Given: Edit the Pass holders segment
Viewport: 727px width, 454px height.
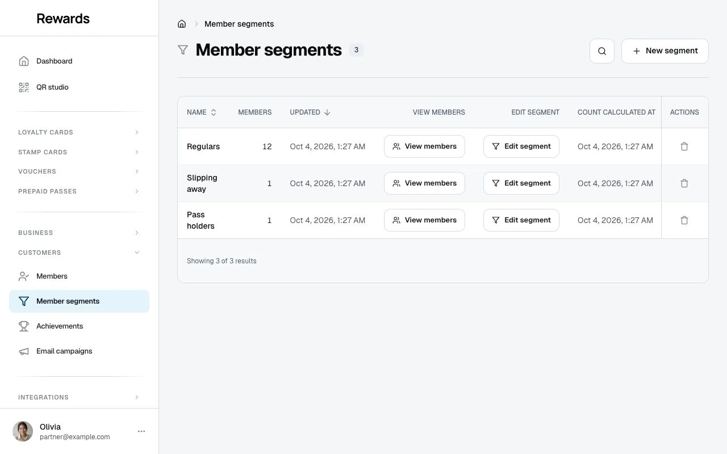Looking at the screenshot, I should pyautogui.click(x=521, y=220).
